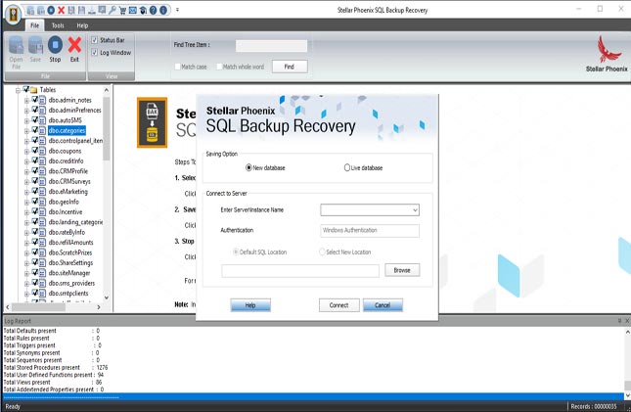Expand the dbo.eMarketing node
The image size is (631, 412).
click(x=26, y=192)
